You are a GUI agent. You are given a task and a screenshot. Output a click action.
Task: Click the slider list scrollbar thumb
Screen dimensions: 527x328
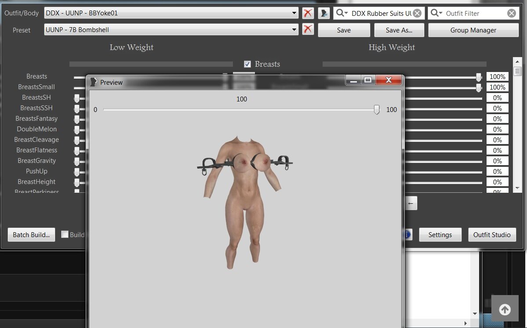[517, 71]
